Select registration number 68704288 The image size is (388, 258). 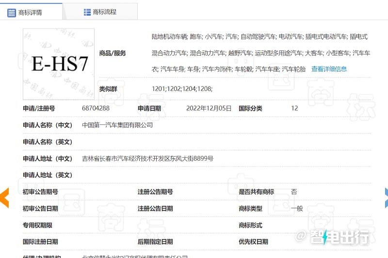96,108
